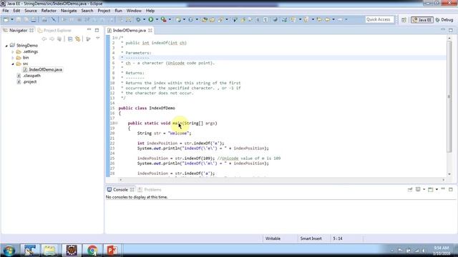Open Chrome from the taskbar
Image resolution: width=458 pixels, height=257 pixels.
point(92,251)
